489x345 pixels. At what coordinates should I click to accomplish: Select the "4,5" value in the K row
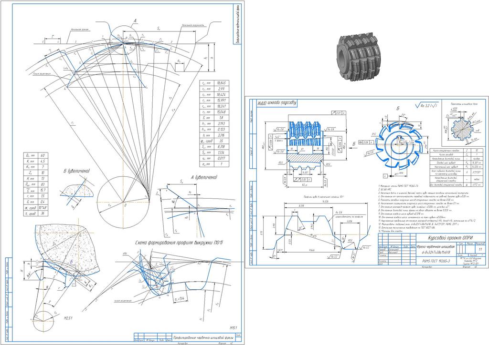click(43, 161)
